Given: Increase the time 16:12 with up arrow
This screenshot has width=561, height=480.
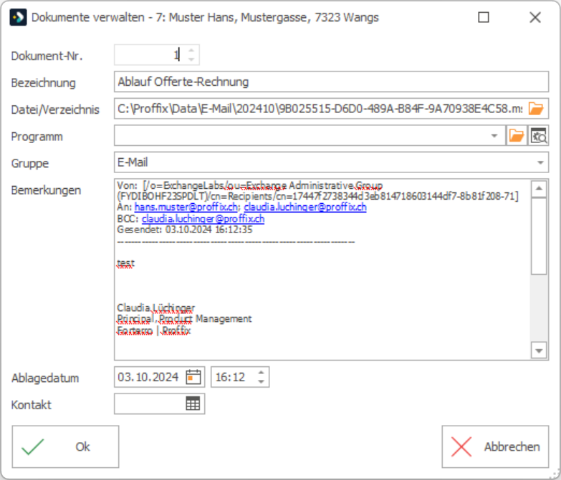Looking at the screenshot, I should click(x=262, y=373).
